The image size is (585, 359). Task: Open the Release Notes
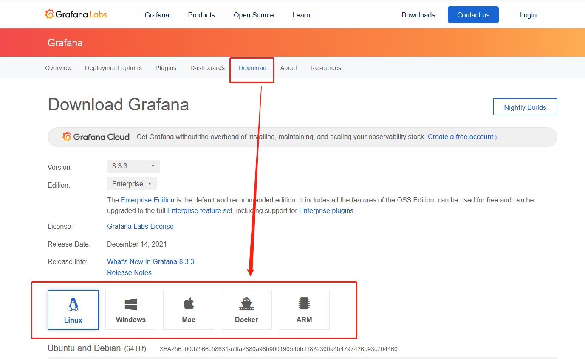(129, 272)
